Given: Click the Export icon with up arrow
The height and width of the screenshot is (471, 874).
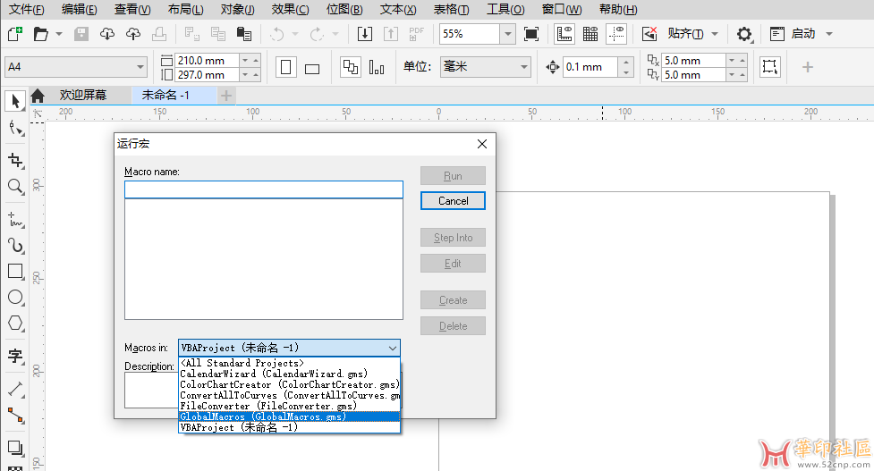Looking at the screenshot, I should pos(391,34).
